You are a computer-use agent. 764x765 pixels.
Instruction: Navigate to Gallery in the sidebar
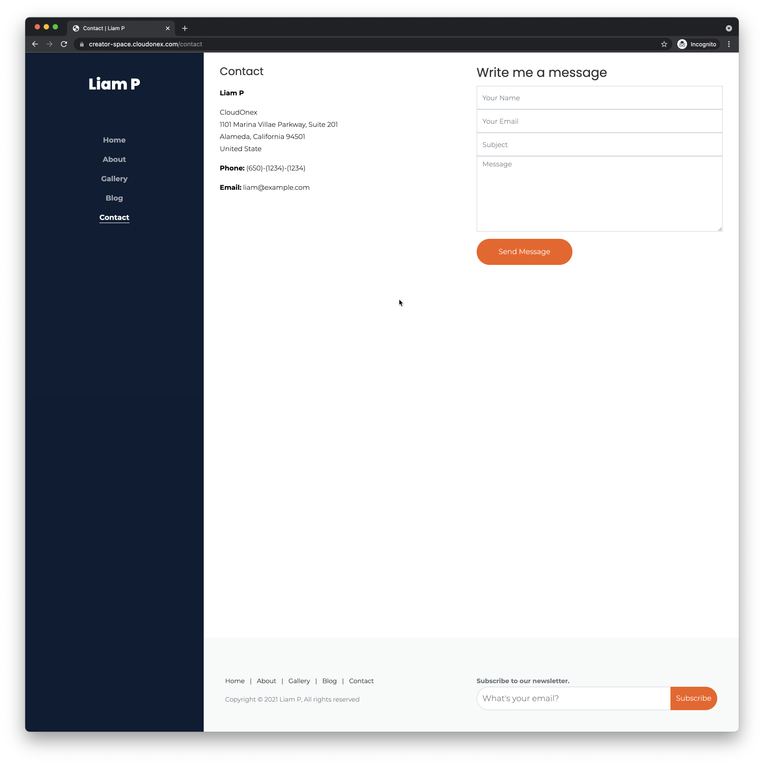pos(114,179)
